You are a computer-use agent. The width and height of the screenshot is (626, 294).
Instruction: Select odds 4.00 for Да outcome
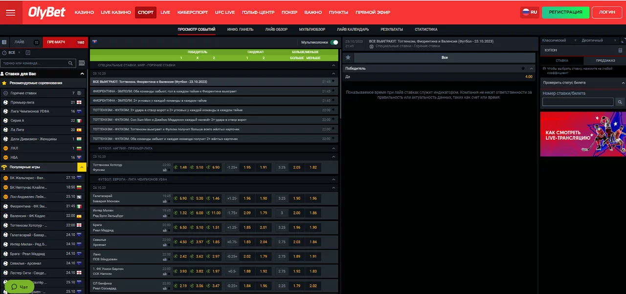pos(529,77)
